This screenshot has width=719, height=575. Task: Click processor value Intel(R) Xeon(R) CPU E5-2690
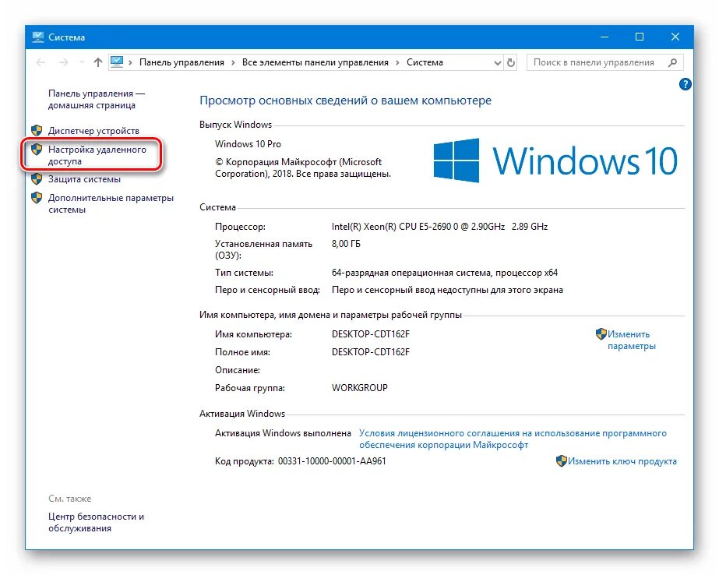pos(439,227)
